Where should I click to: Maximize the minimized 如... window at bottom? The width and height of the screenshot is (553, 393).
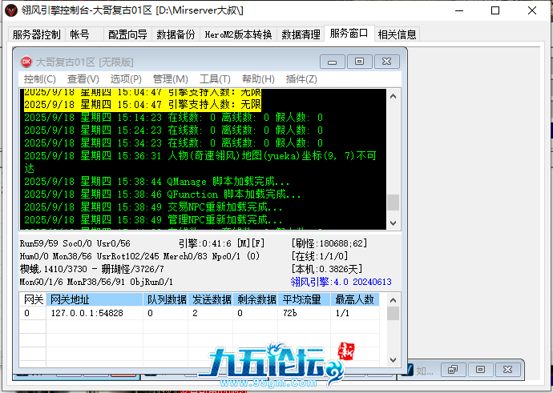pos(480,370)
